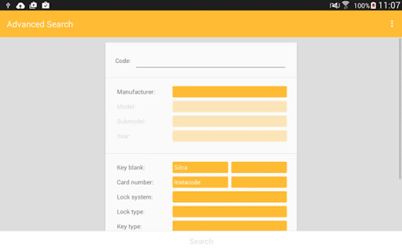This screenshot has width=402, height=251.
Task: Tap the battery status icon
Action: click(373, 6)
